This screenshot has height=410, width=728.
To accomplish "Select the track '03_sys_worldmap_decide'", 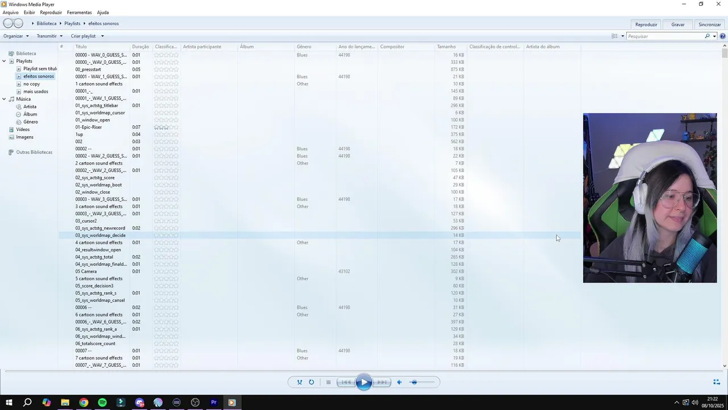I will coord(319,235).
